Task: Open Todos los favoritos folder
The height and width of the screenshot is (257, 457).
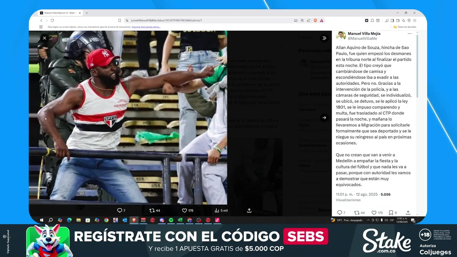Action: (x=405, y=27)
